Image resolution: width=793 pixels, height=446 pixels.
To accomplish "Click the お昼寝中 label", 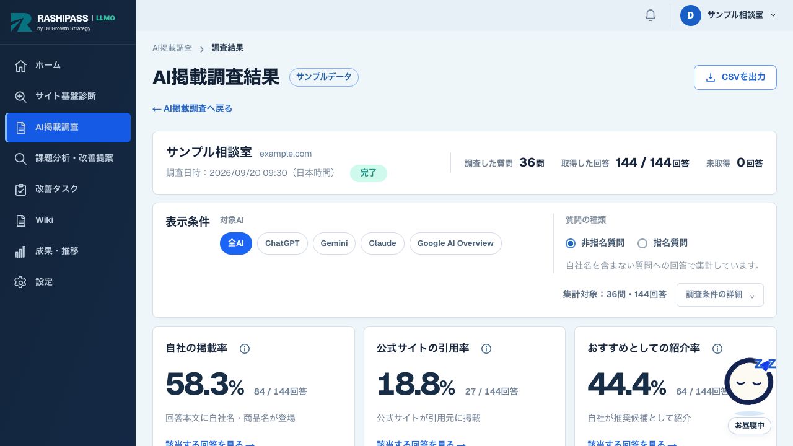I will (750, 426).
